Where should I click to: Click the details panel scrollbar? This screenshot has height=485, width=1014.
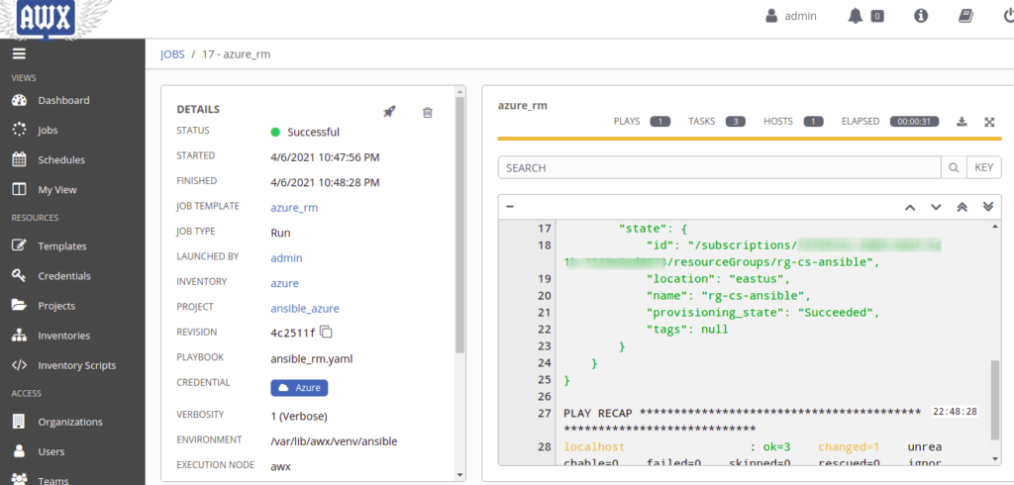point(459,225)
